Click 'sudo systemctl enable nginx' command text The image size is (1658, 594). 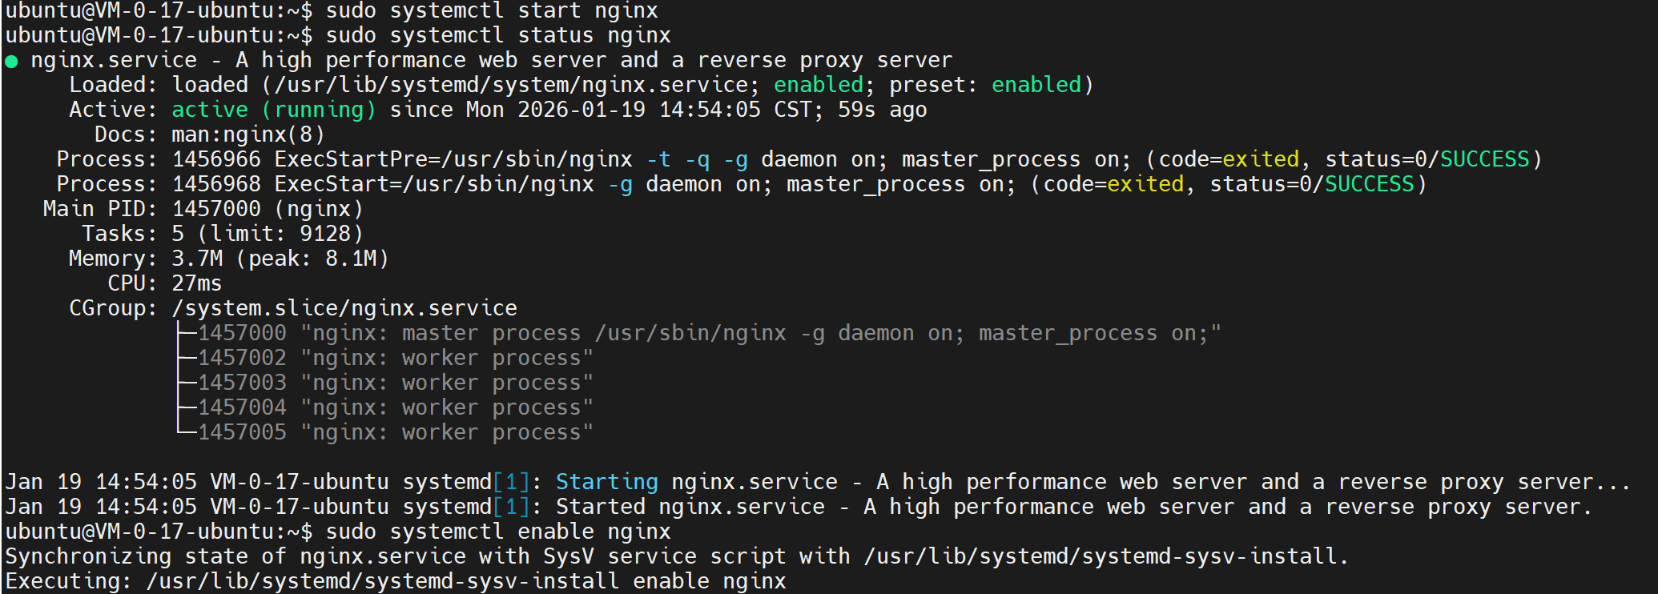(x=498, y=532)
